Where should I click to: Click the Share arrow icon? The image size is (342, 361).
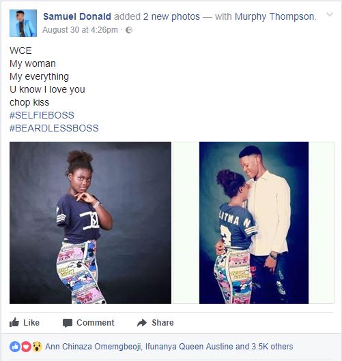[142, 323]
